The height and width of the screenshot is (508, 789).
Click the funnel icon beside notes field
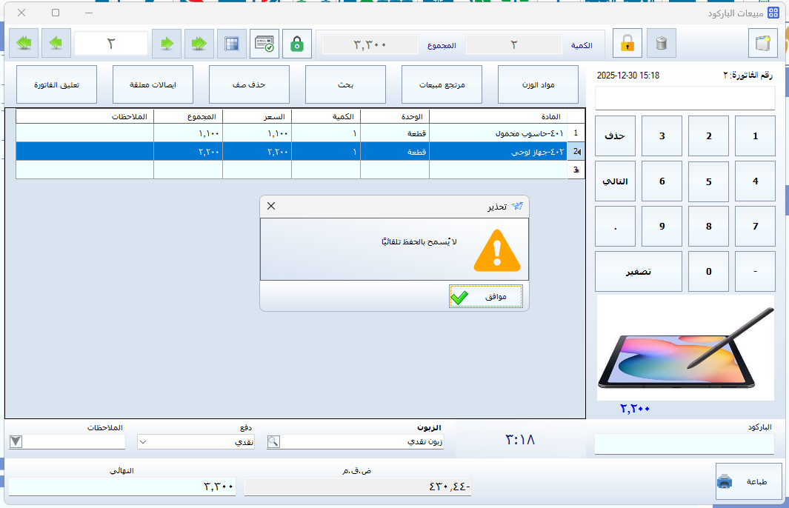(16, 441)
